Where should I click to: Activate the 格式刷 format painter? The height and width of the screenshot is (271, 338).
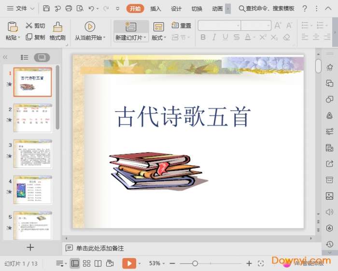click(57, 31)
